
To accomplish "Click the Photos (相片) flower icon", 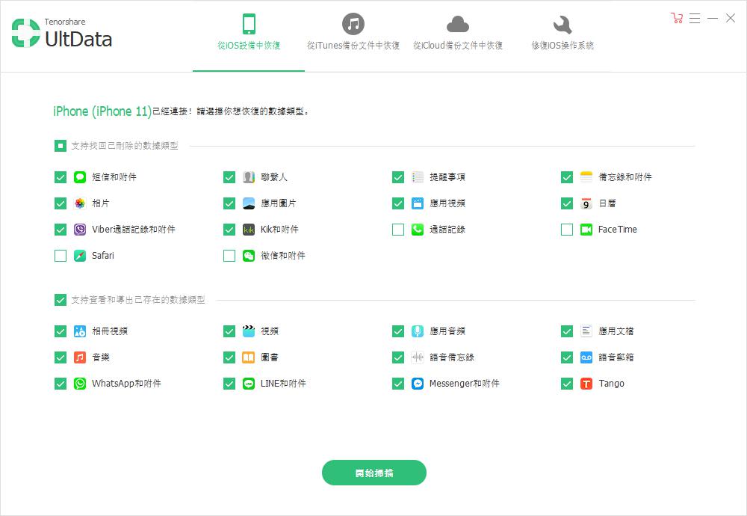I will coord(80,203).
